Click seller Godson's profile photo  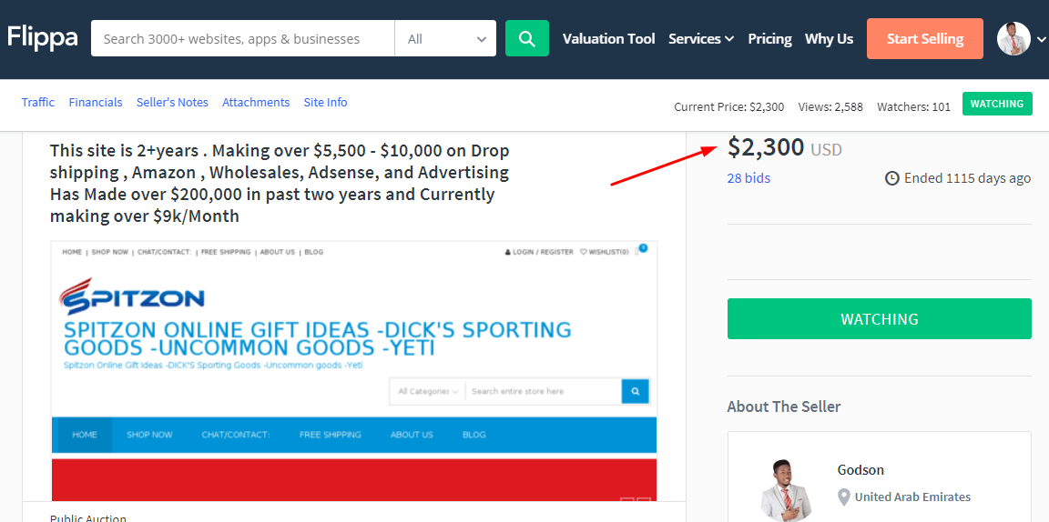point(786,490)
